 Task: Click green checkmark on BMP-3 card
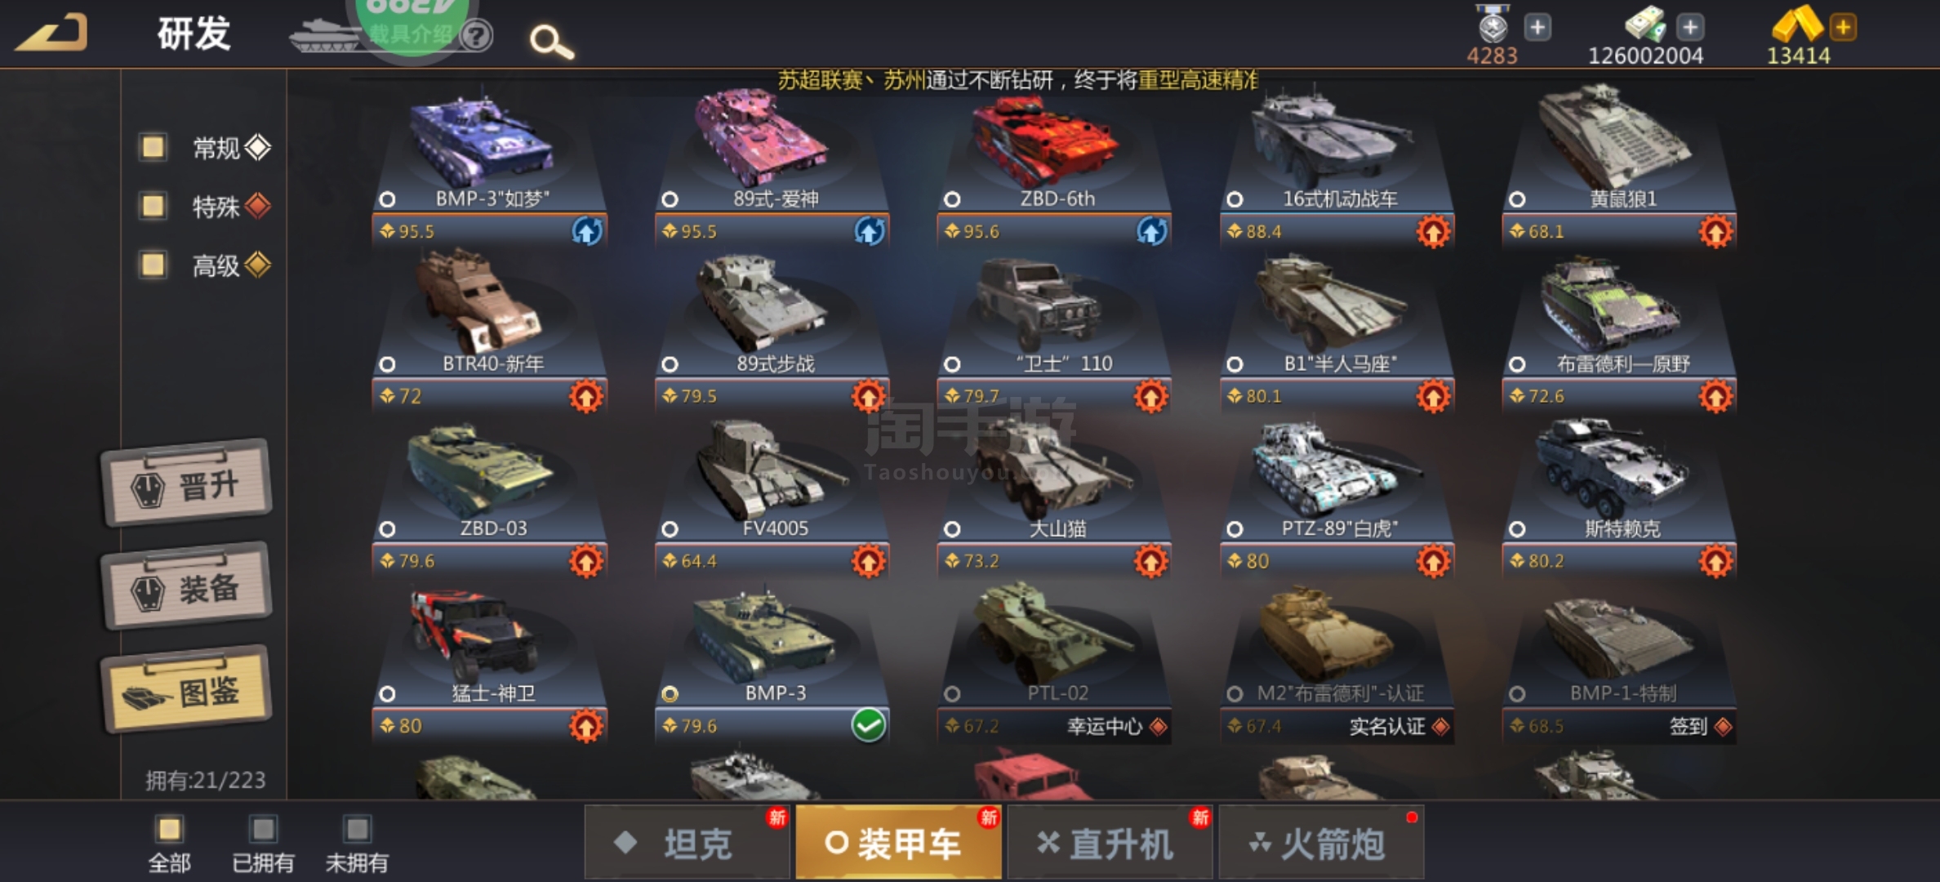868,725
